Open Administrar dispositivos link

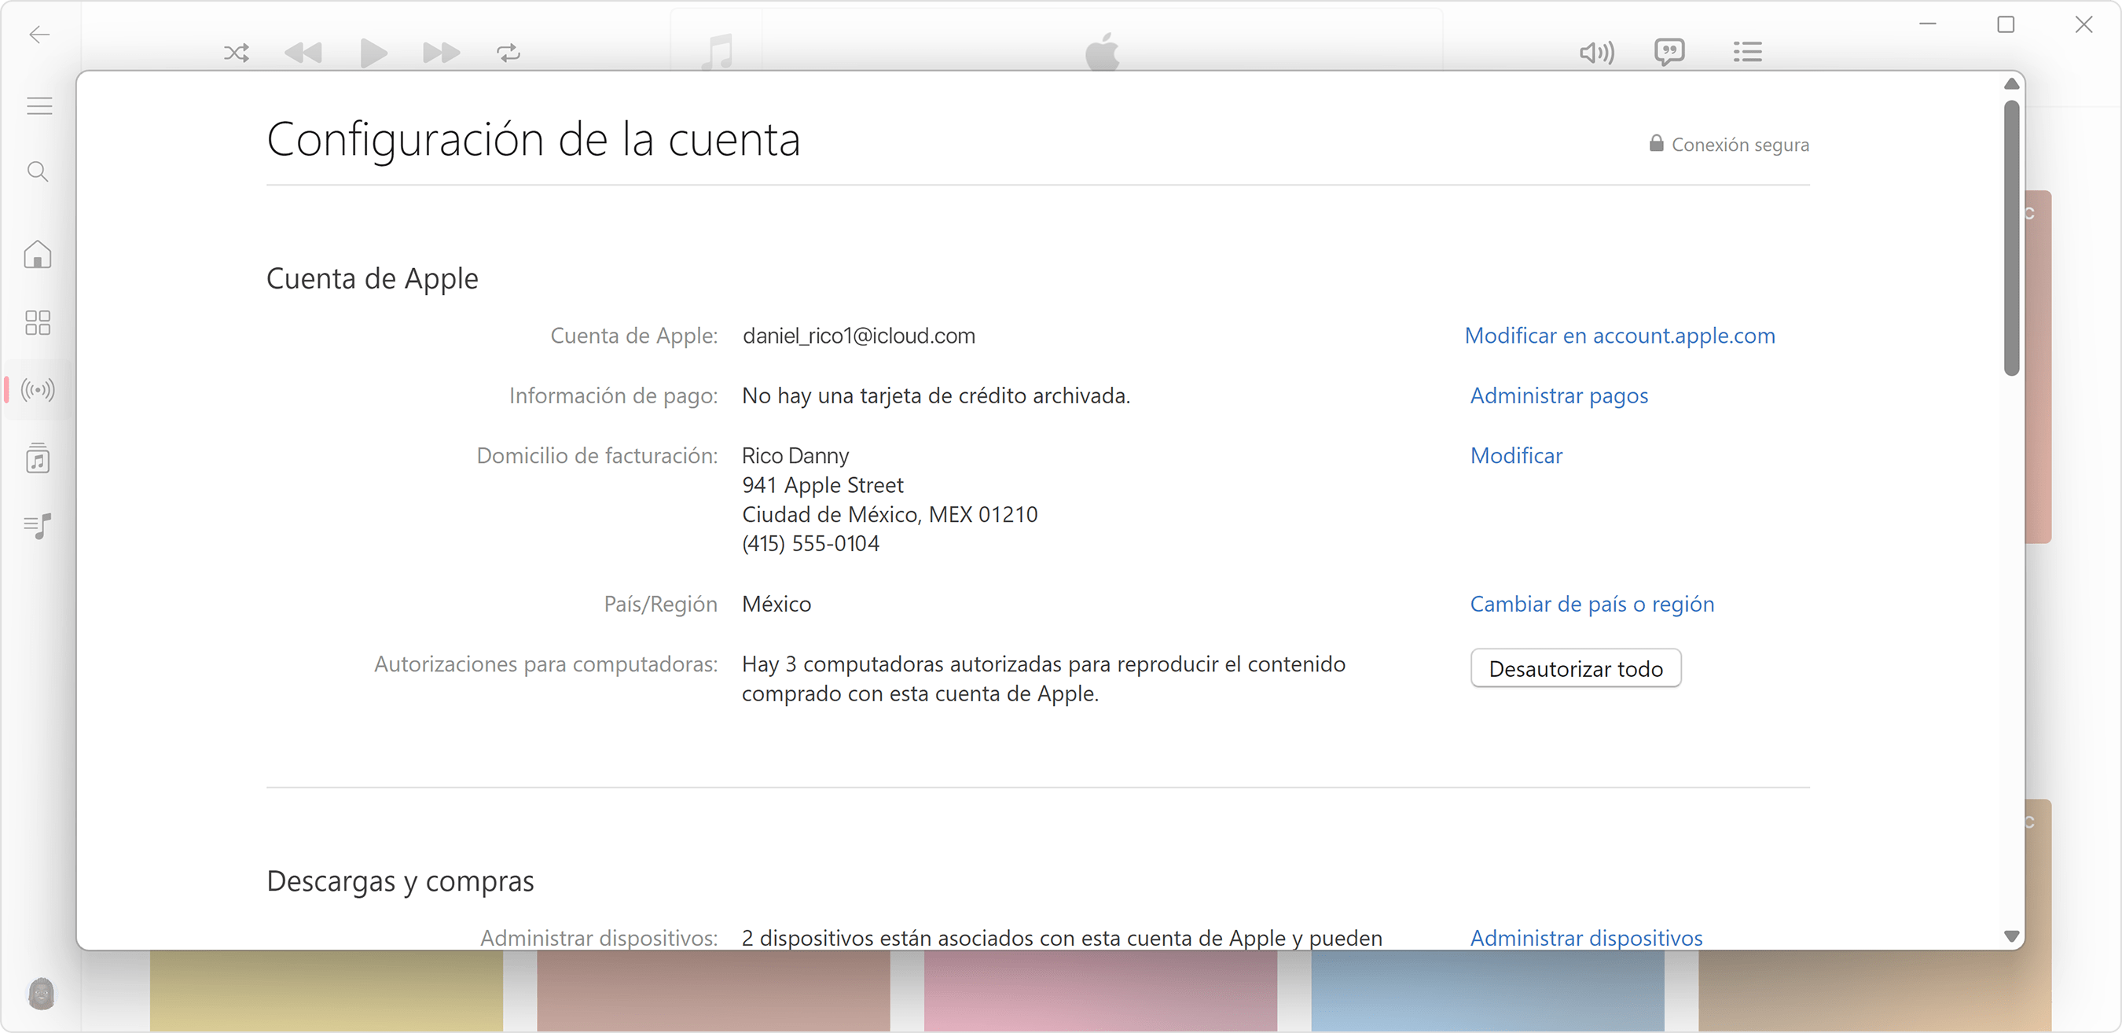pyautogui.click(x=1586, y=938)
